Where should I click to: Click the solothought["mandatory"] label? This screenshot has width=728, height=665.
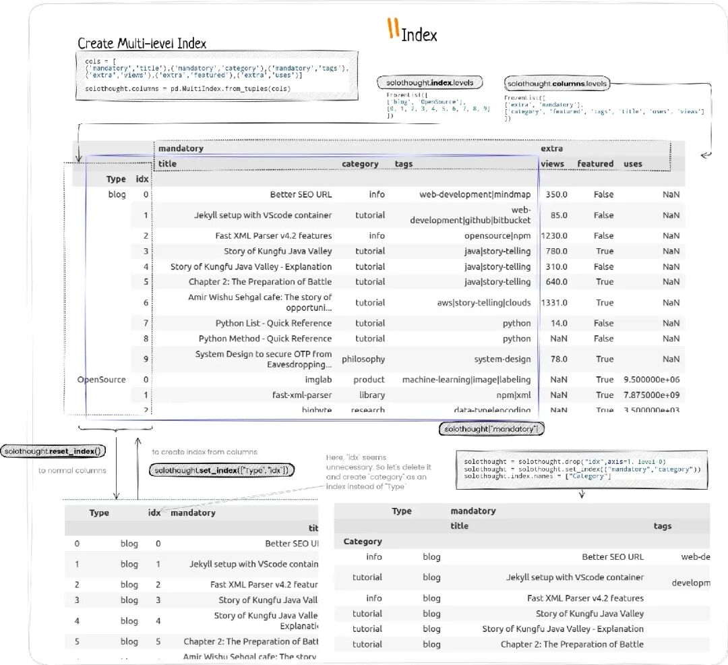(x=491, y=429)
